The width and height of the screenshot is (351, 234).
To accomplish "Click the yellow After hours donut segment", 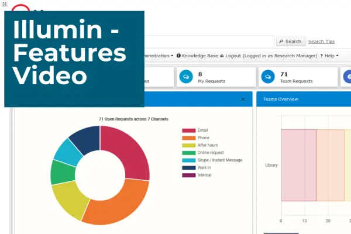I will pyautogui.click(x=70, y=199).
